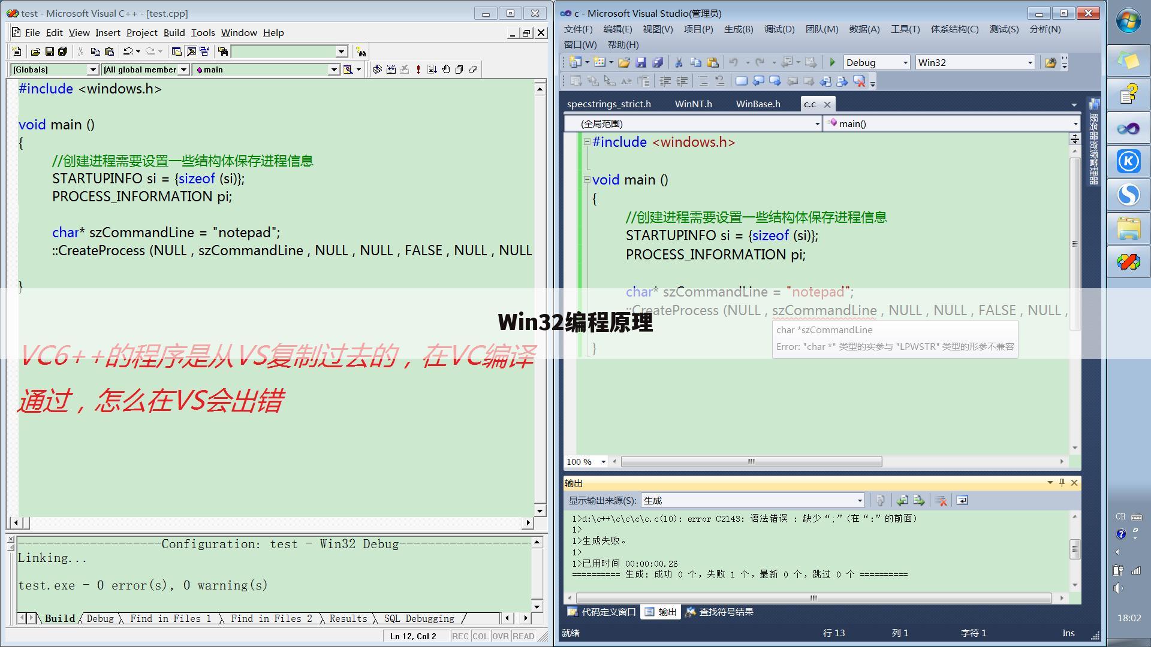Click the Copy icon in VC++ toolbar
Screen dimensions: 1151x647
(x=95, y=52)
